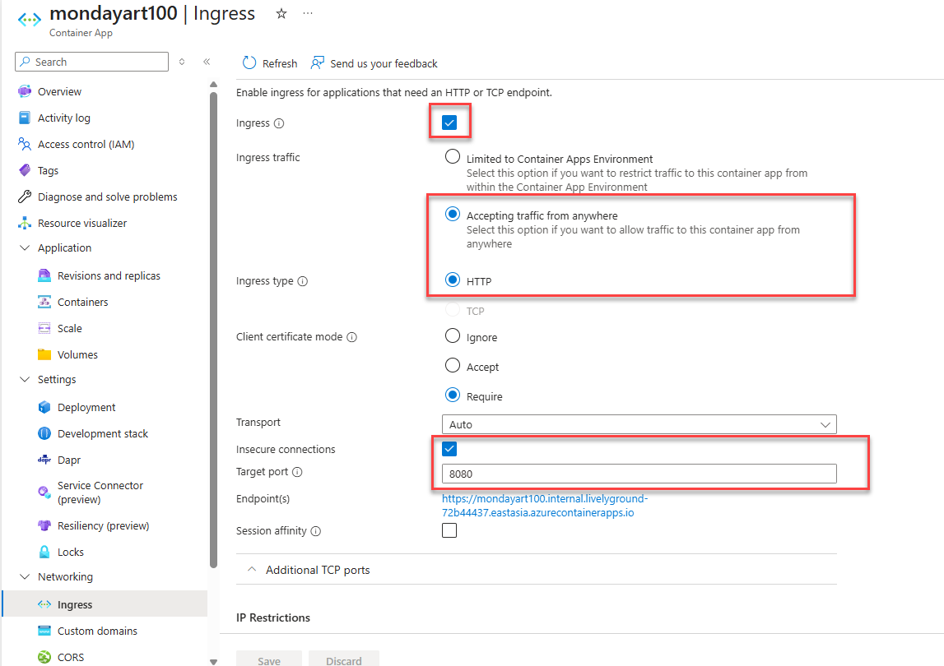Click the Custom domains icon
This screenshot has width=944, height=666.
click(44, 631)
